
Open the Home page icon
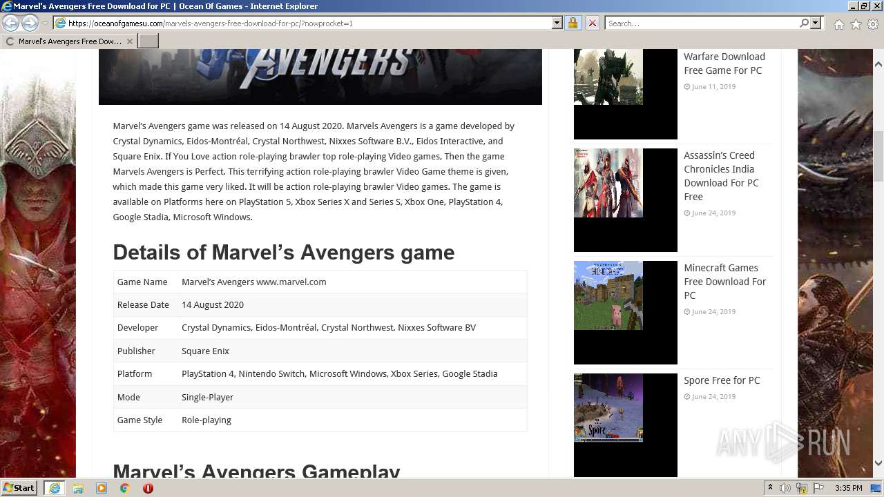tap(838, 24)
